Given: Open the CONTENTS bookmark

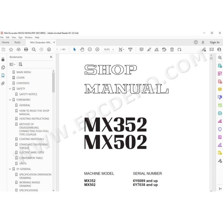Looking at the screenshot, I should coord(23,83).
